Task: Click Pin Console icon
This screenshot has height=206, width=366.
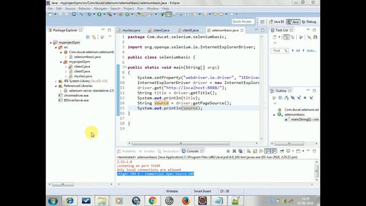Action: pos(282,151)
